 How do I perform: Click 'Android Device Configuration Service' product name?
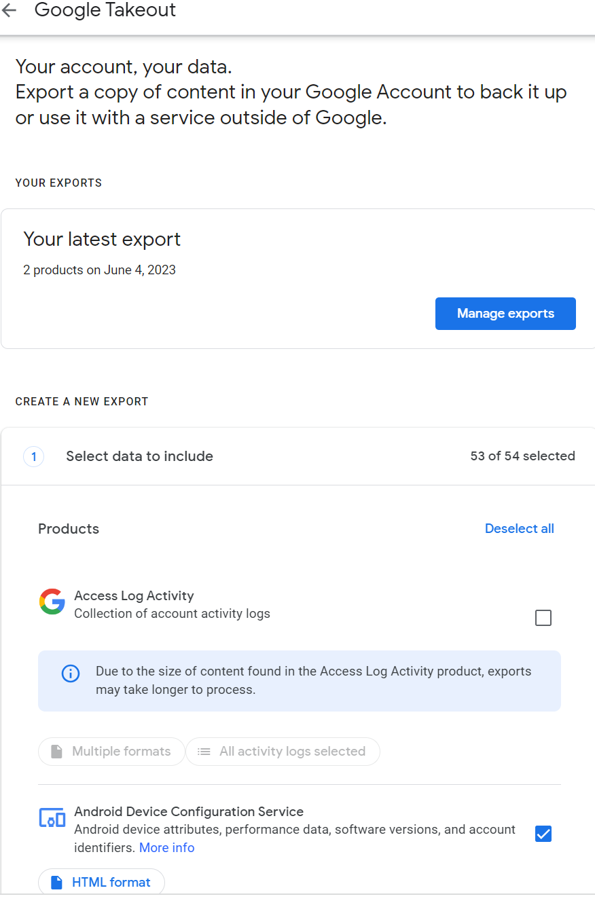[189, 811]
